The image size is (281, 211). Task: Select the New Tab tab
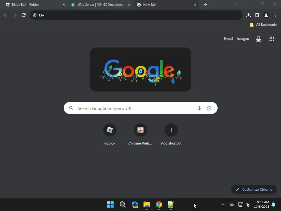pos(166,5)
